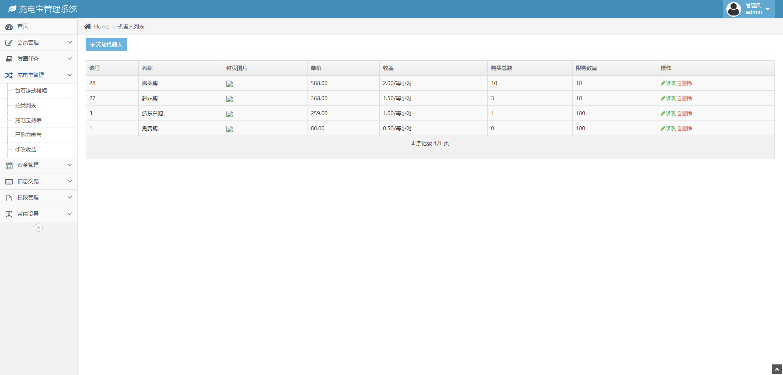Click the leaf logo icon in header

[12, 9]
